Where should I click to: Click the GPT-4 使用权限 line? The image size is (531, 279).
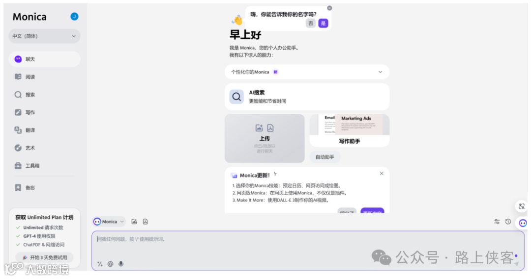(x=39, y=236)
